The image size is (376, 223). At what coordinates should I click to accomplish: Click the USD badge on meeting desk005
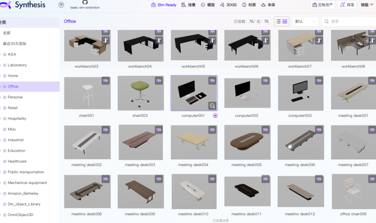pos(265,130)
